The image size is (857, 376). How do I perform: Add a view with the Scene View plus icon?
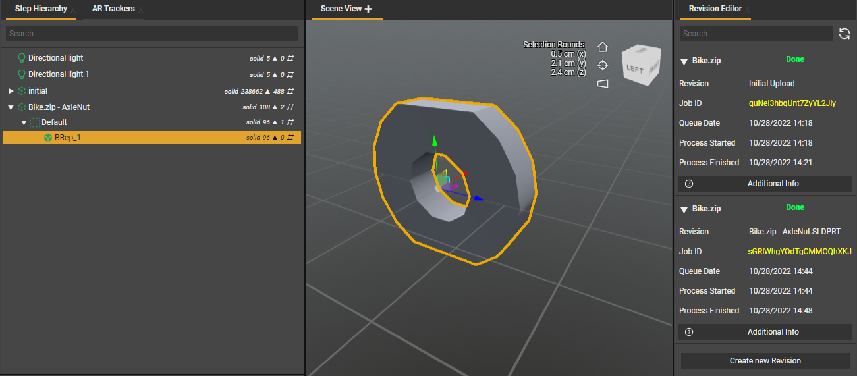368,9
